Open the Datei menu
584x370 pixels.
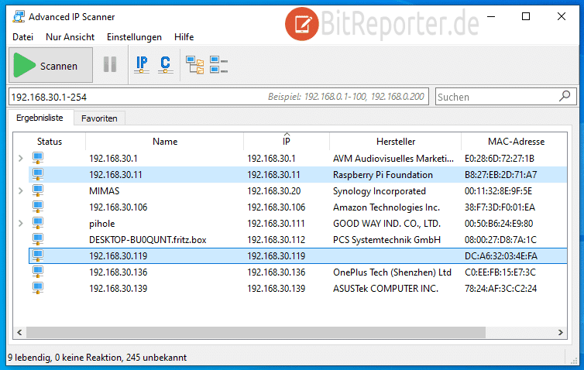pyautogui.click(x=22, y=36)
